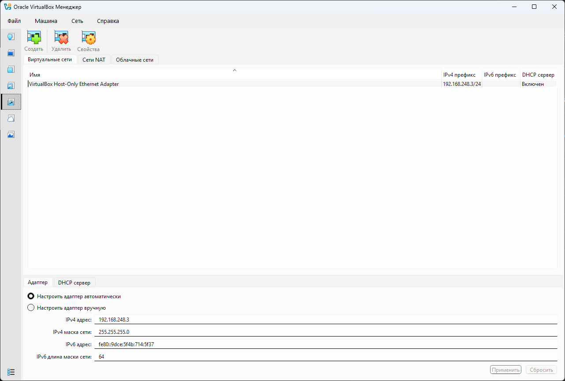This screenshot has width=565, height=381.
Task: Select 'Настроить адаптер автоматически' radio button
Action: [31, 296]
